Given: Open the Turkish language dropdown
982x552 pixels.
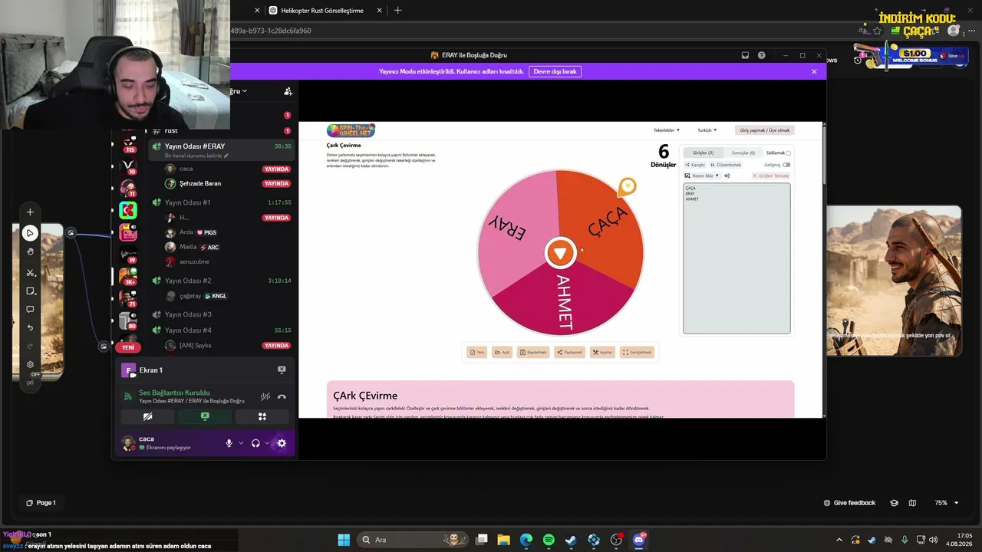Looking at the screenshot, I should click(707, 130).
